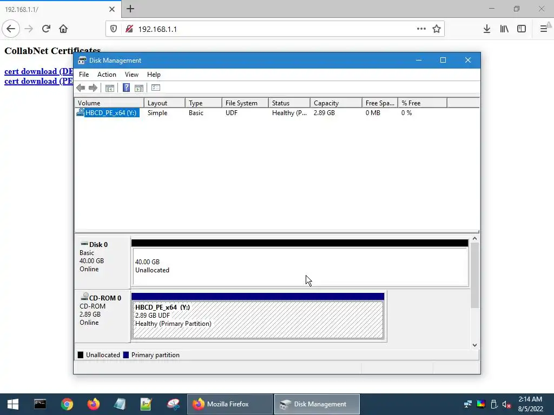
Task: Select the Disk 0 label panel
Action: point(102,263)
